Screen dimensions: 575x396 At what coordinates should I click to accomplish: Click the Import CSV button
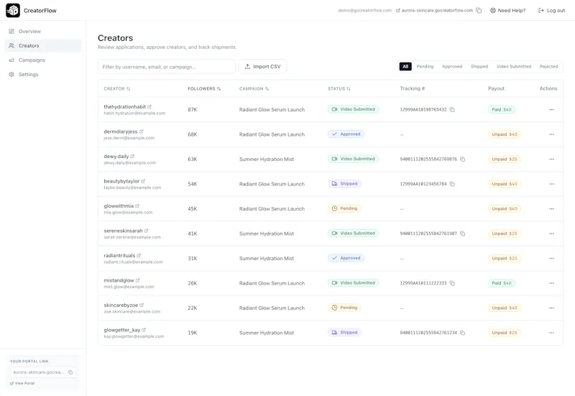click(x=262, y=66)
